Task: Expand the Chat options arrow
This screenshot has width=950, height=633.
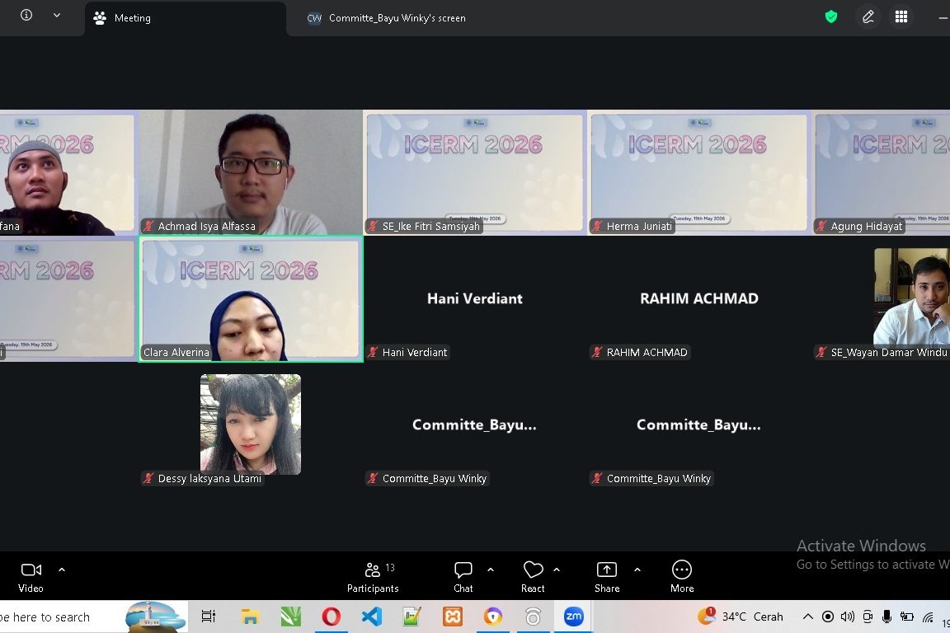Action: point(491,570)
